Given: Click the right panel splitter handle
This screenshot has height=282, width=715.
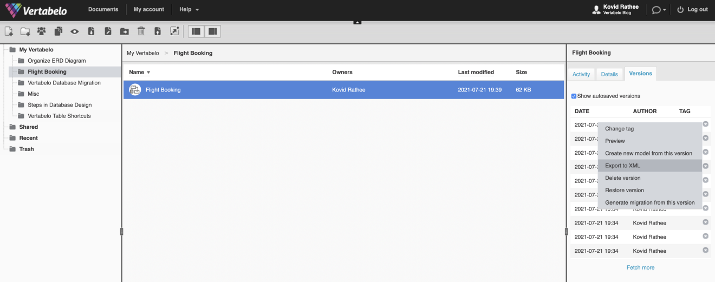Looking at the screenshot, I should (x=566, y=232).
